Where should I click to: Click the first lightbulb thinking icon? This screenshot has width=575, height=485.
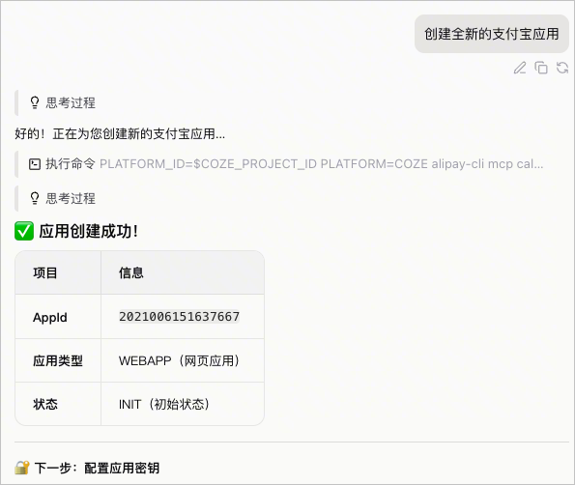(x=35, y=102)
